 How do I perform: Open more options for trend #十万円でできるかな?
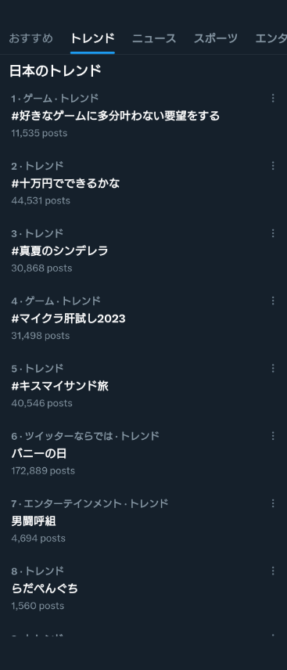tap(273, 166)
